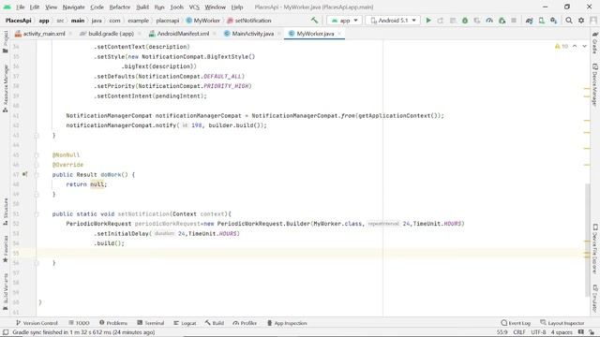The image size is (600, 337).
Task: Open the Build Variants sidebar panel
Action: point(6,291)
